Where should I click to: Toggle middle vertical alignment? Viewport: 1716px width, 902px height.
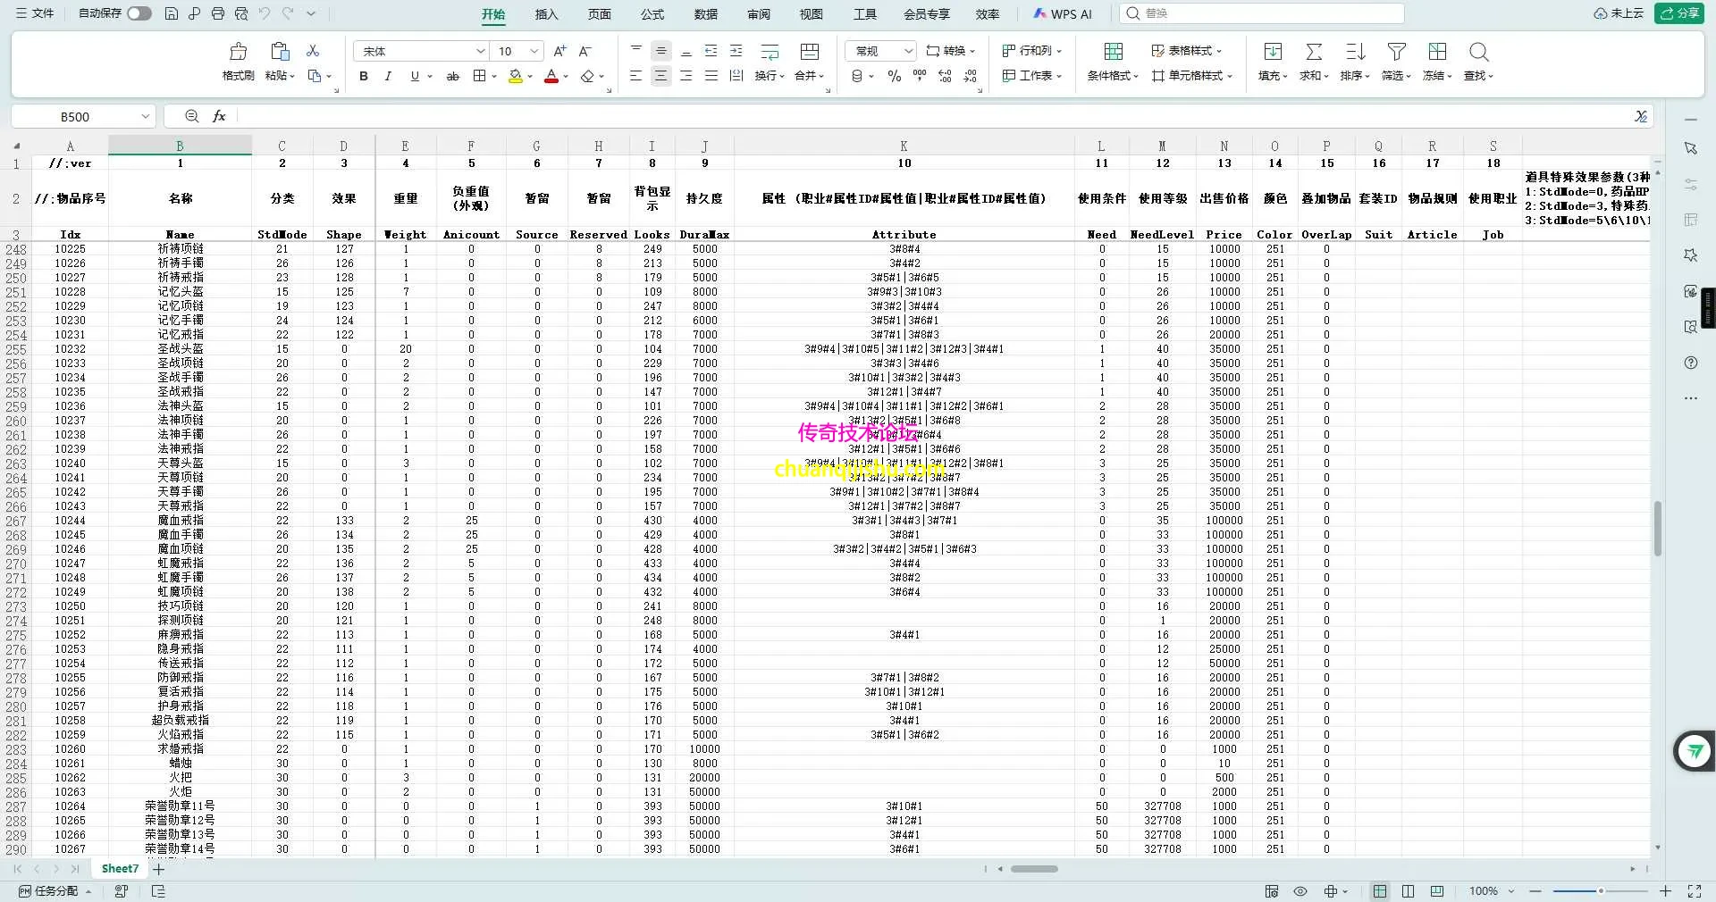point(660,51)
